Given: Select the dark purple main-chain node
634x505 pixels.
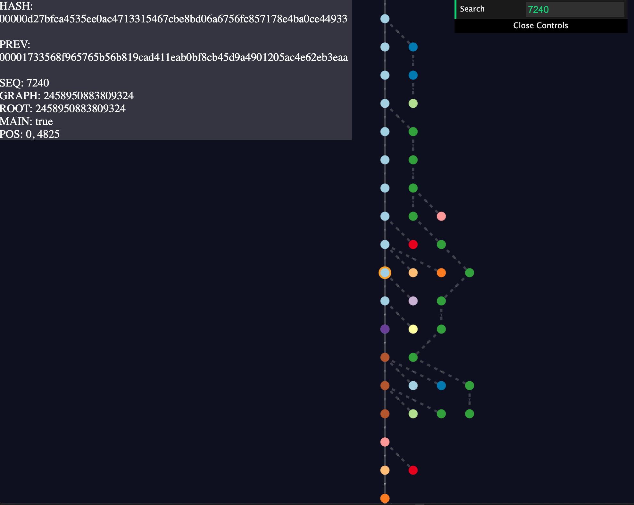Looking at the screenshot, I should click(x=385, y=329).
